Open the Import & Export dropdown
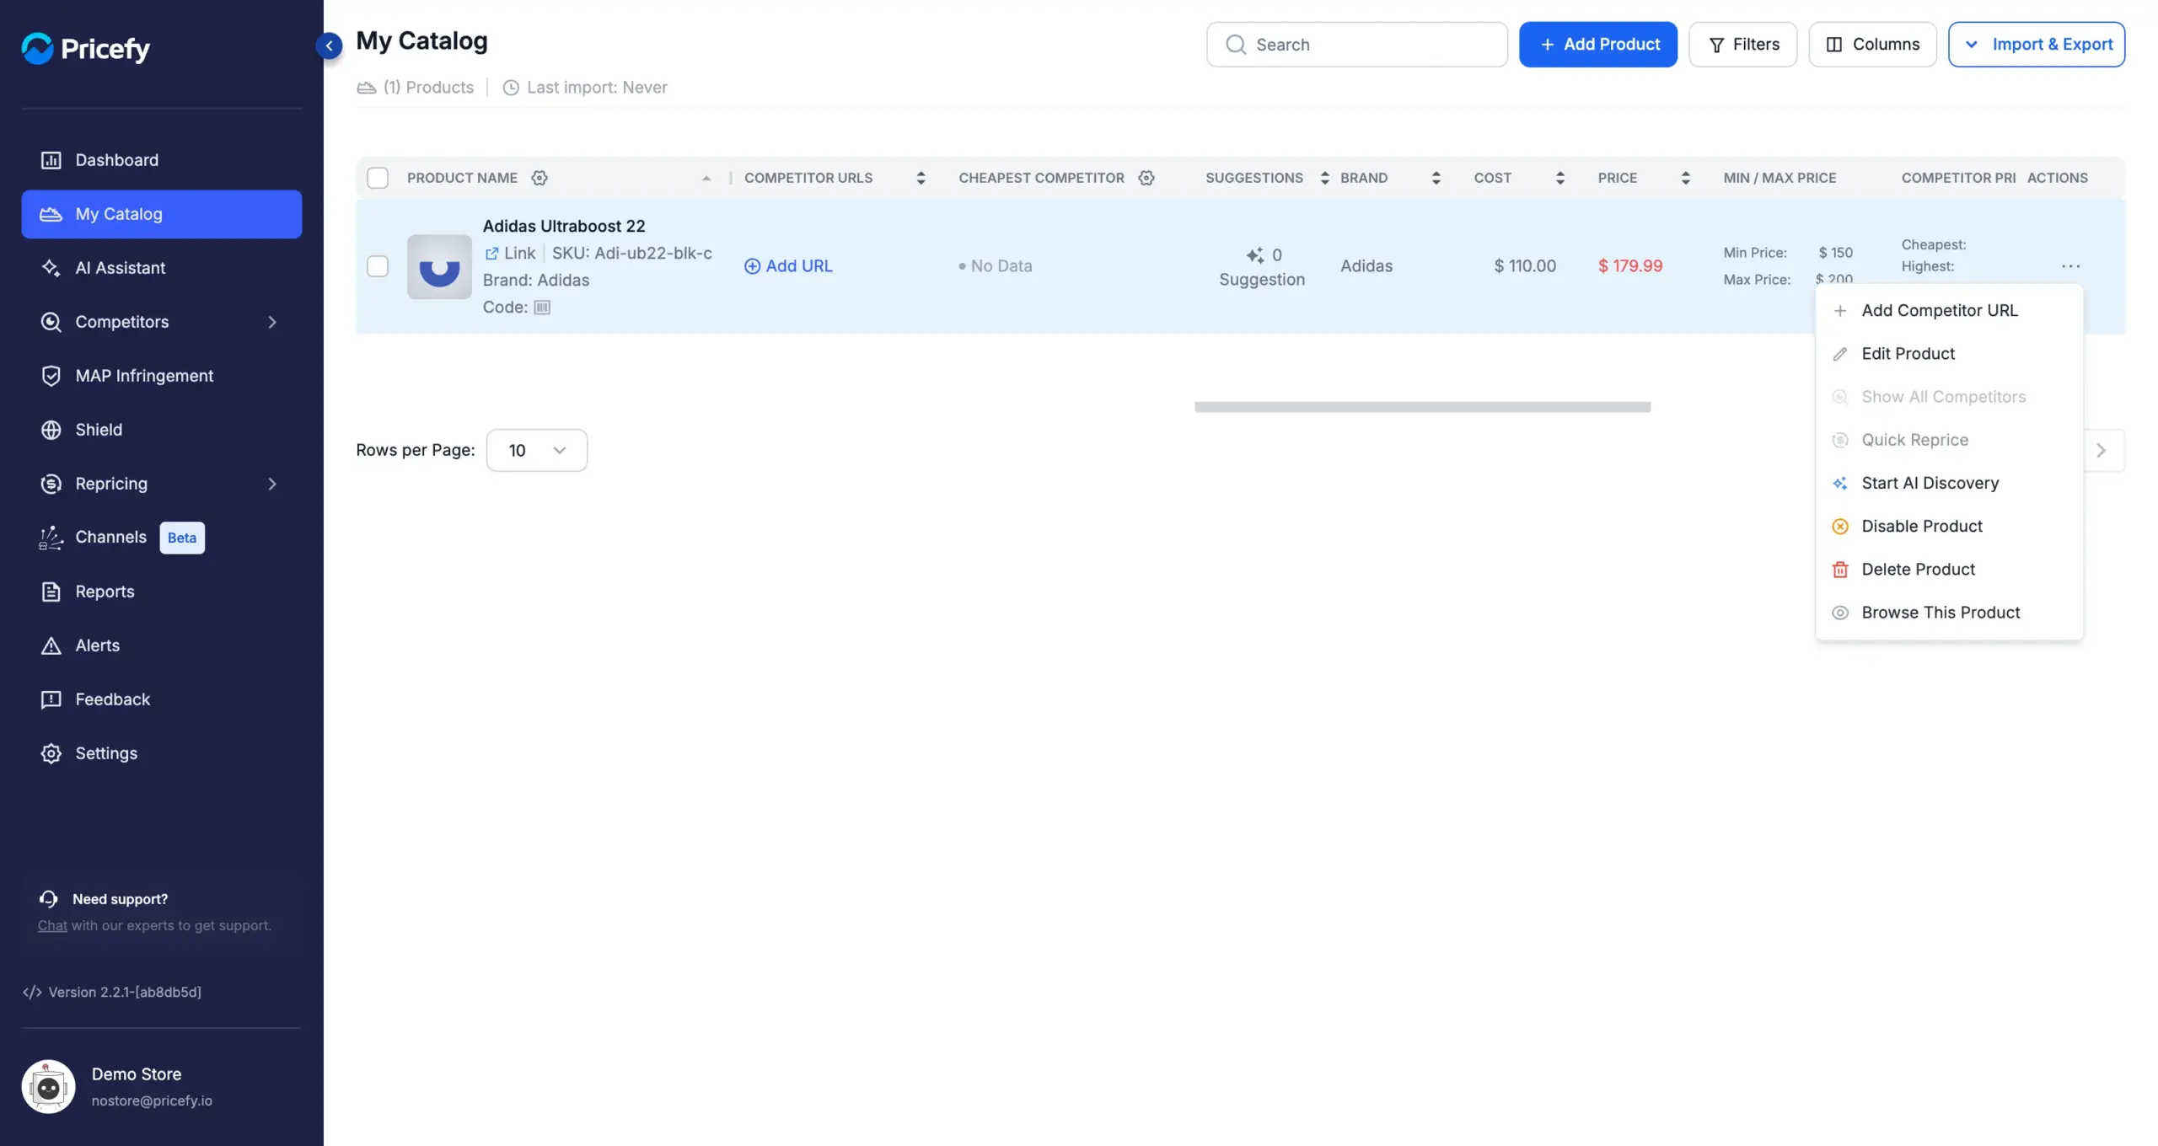The height and width of the screenshot is (1146, 2158). point(2037,45)
